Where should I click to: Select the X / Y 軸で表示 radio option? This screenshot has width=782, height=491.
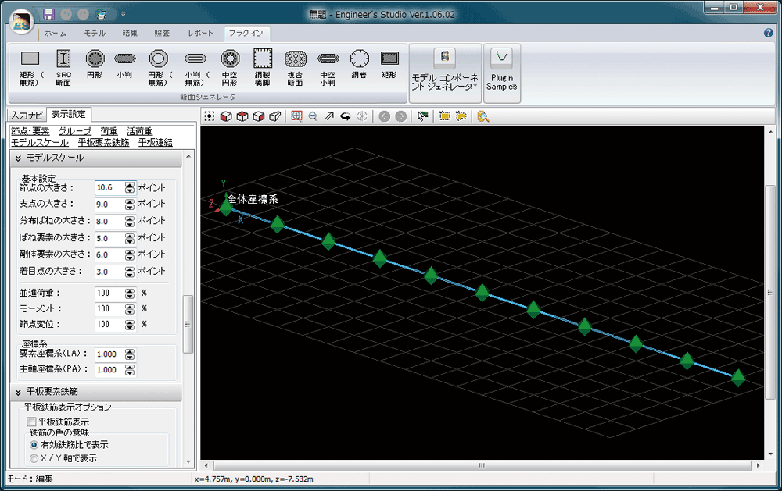[34, 458]
